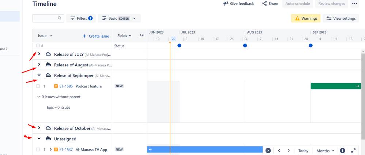Click the ship icon for Relese of Septemper
Image resolution: width=365 pixels, height=155 pixels.
pos(48,75)
